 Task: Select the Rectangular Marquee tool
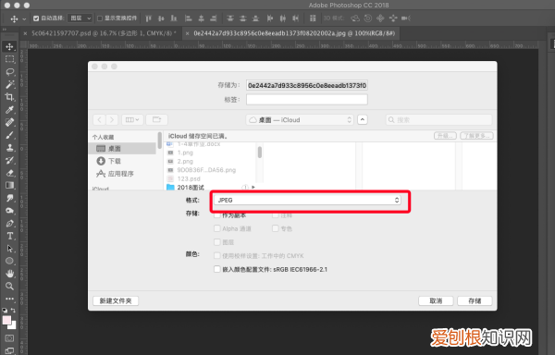[x=10, y=59]
